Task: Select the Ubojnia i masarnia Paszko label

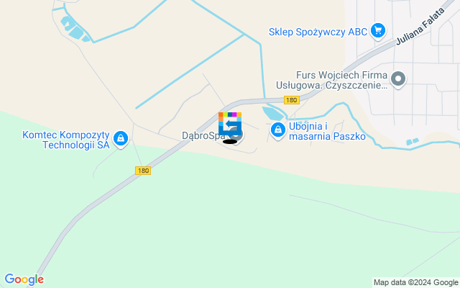Action: pyautogui.click(x=327, y=131)
